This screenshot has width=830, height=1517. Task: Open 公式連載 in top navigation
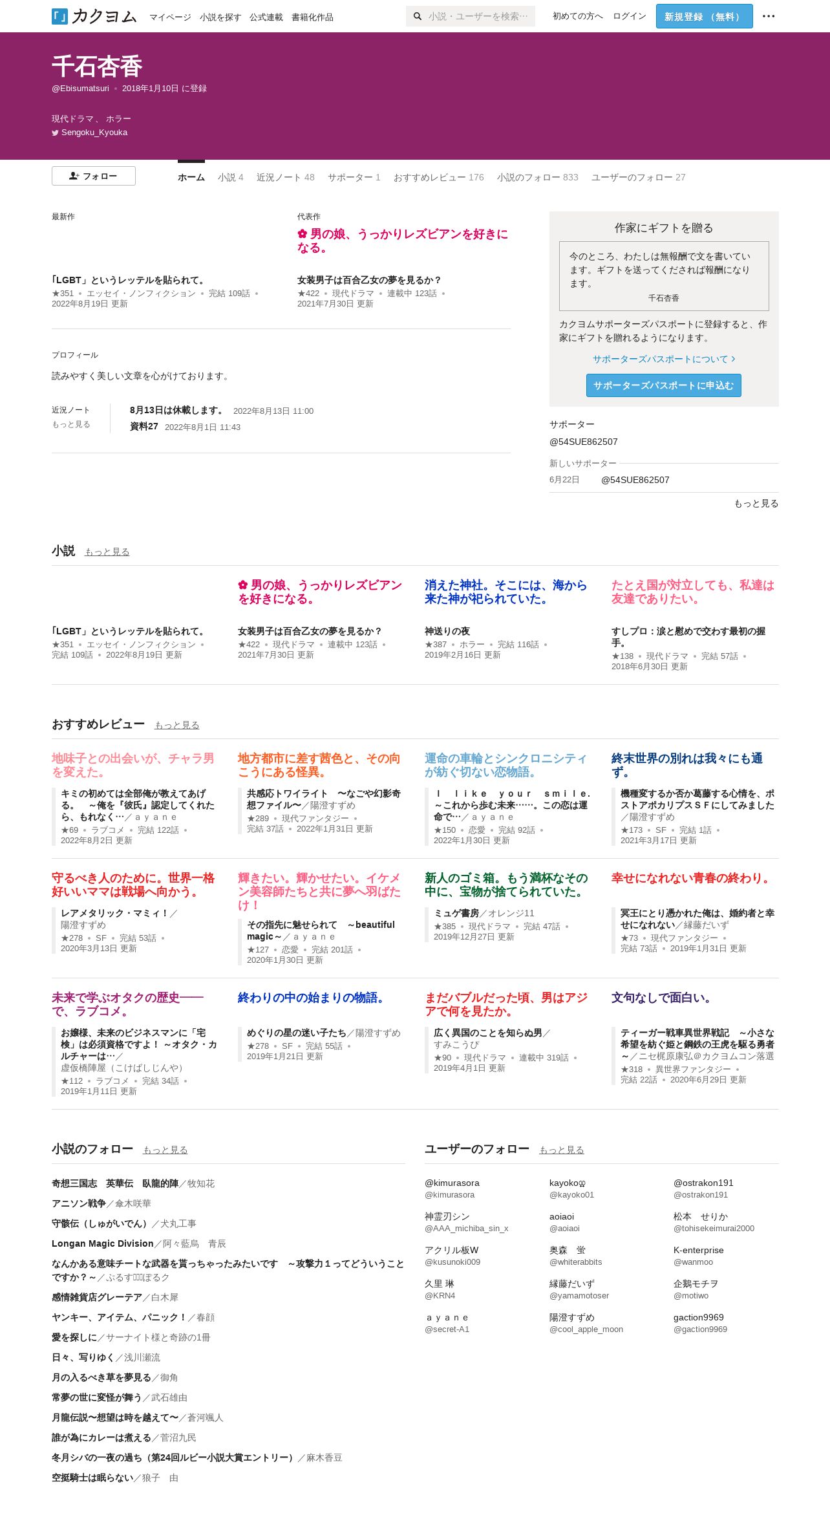266,17
